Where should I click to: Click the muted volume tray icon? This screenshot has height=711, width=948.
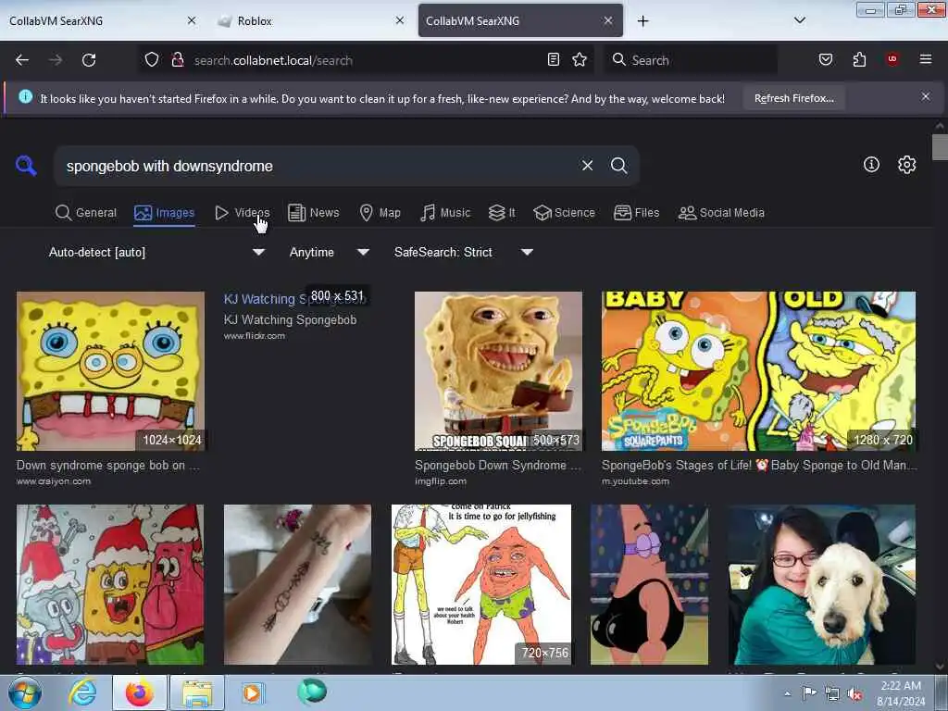pos(854,694)
